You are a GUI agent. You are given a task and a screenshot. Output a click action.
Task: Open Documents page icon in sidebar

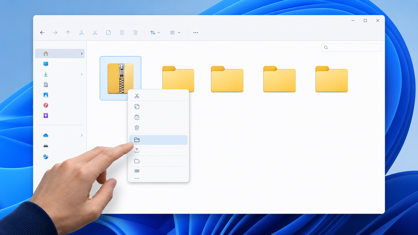tap(45, 85)
